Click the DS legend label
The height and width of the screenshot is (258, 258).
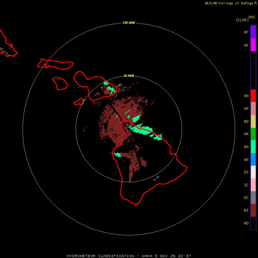(246, 172)
